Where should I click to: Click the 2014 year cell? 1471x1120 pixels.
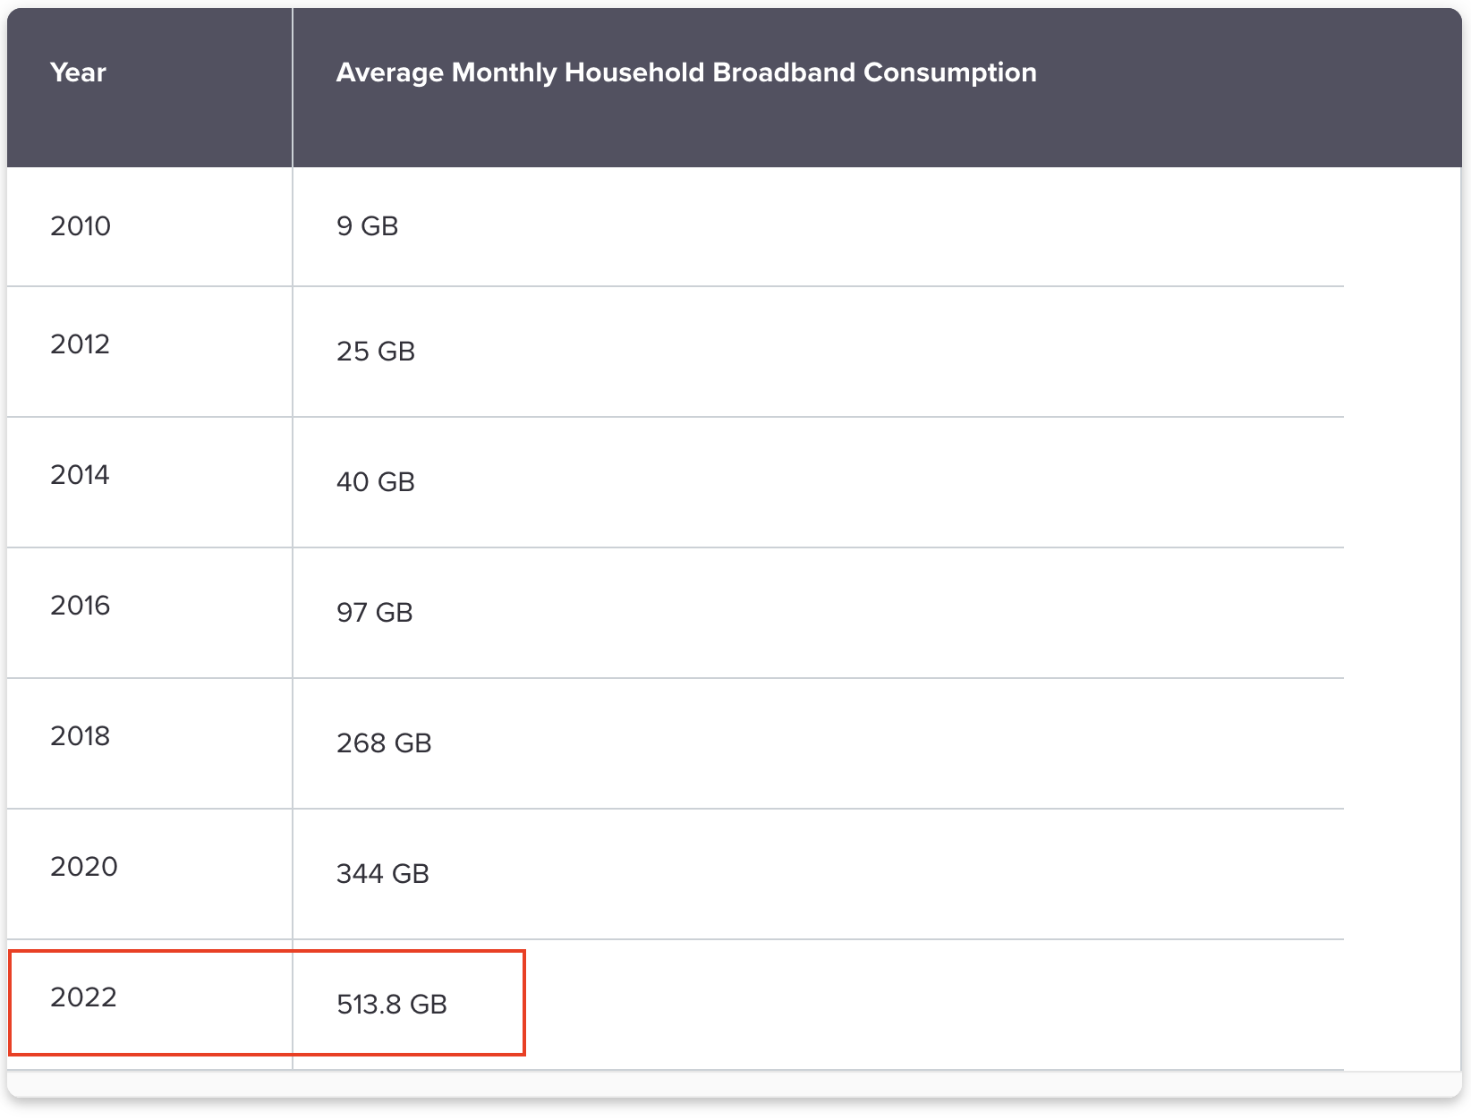(81, 475)
